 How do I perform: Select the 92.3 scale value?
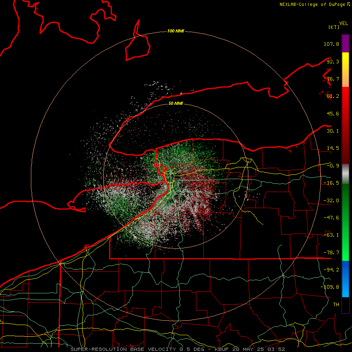(x=333, y=61)
